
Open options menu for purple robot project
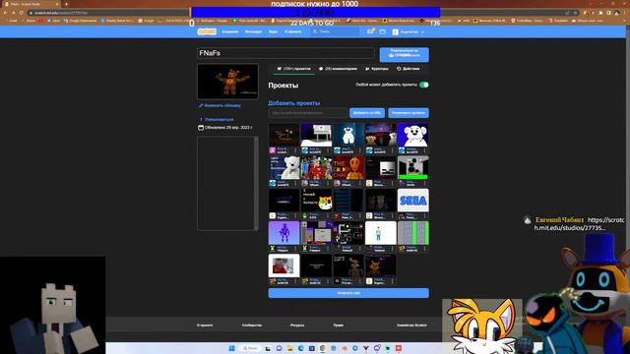point(296,249)
